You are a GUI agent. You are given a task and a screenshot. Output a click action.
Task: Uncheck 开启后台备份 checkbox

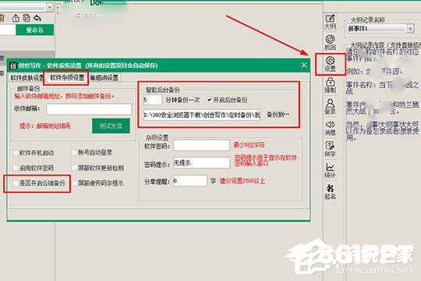coord(210,100)
